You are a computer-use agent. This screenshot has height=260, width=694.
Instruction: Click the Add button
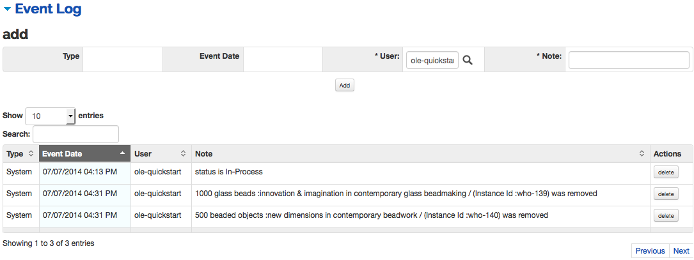[345, 86]
